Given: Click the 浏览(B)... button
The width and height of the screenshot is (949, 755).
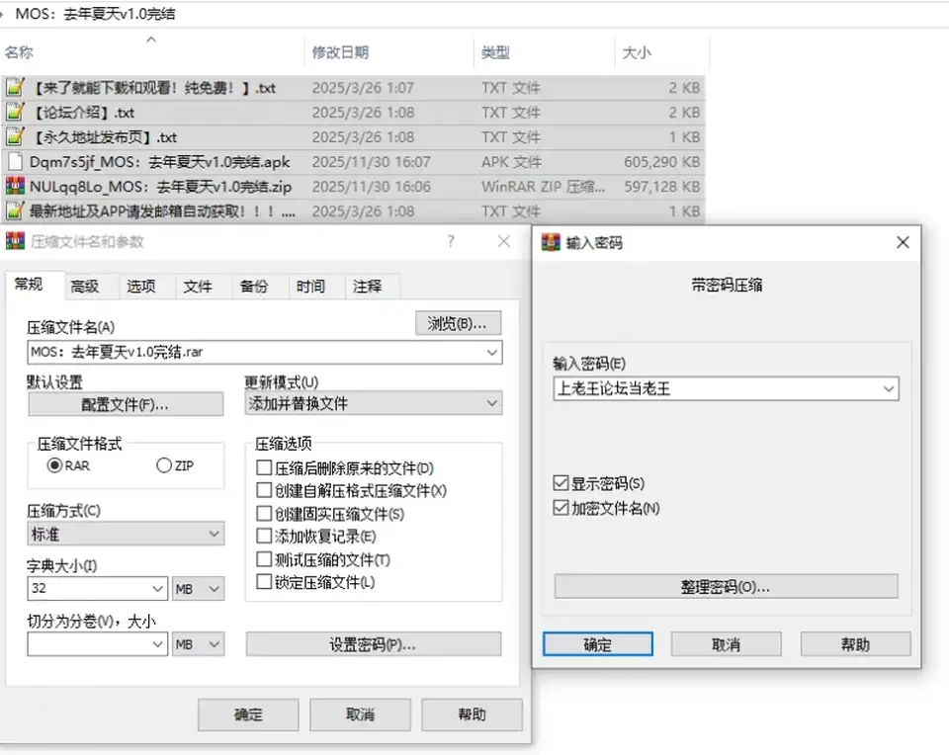Looking at the screenshot, I should tap(458, 323).
